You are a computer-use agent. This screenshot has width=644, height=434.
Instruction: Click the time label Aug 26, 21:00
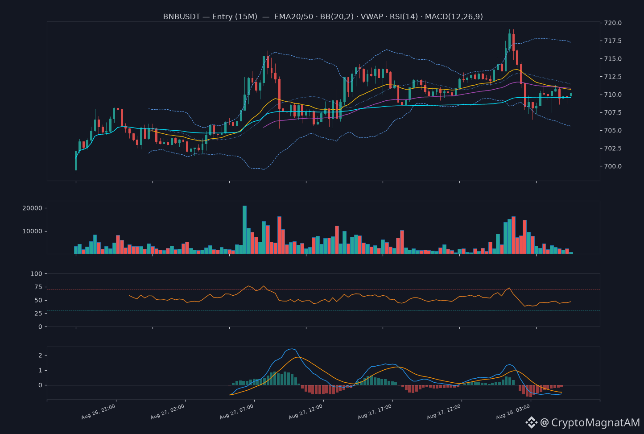point(98,412)
